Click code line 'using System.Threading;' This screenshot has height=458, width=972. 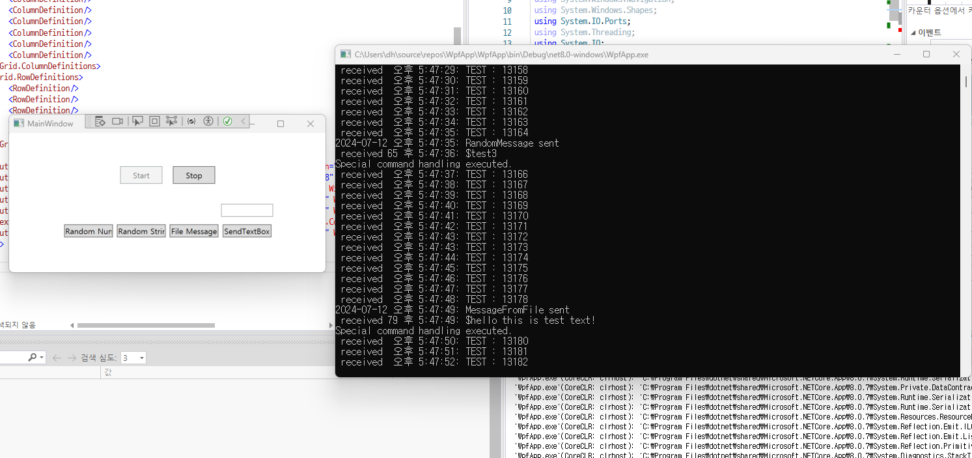pyautogui.click(x=584, y=33)
